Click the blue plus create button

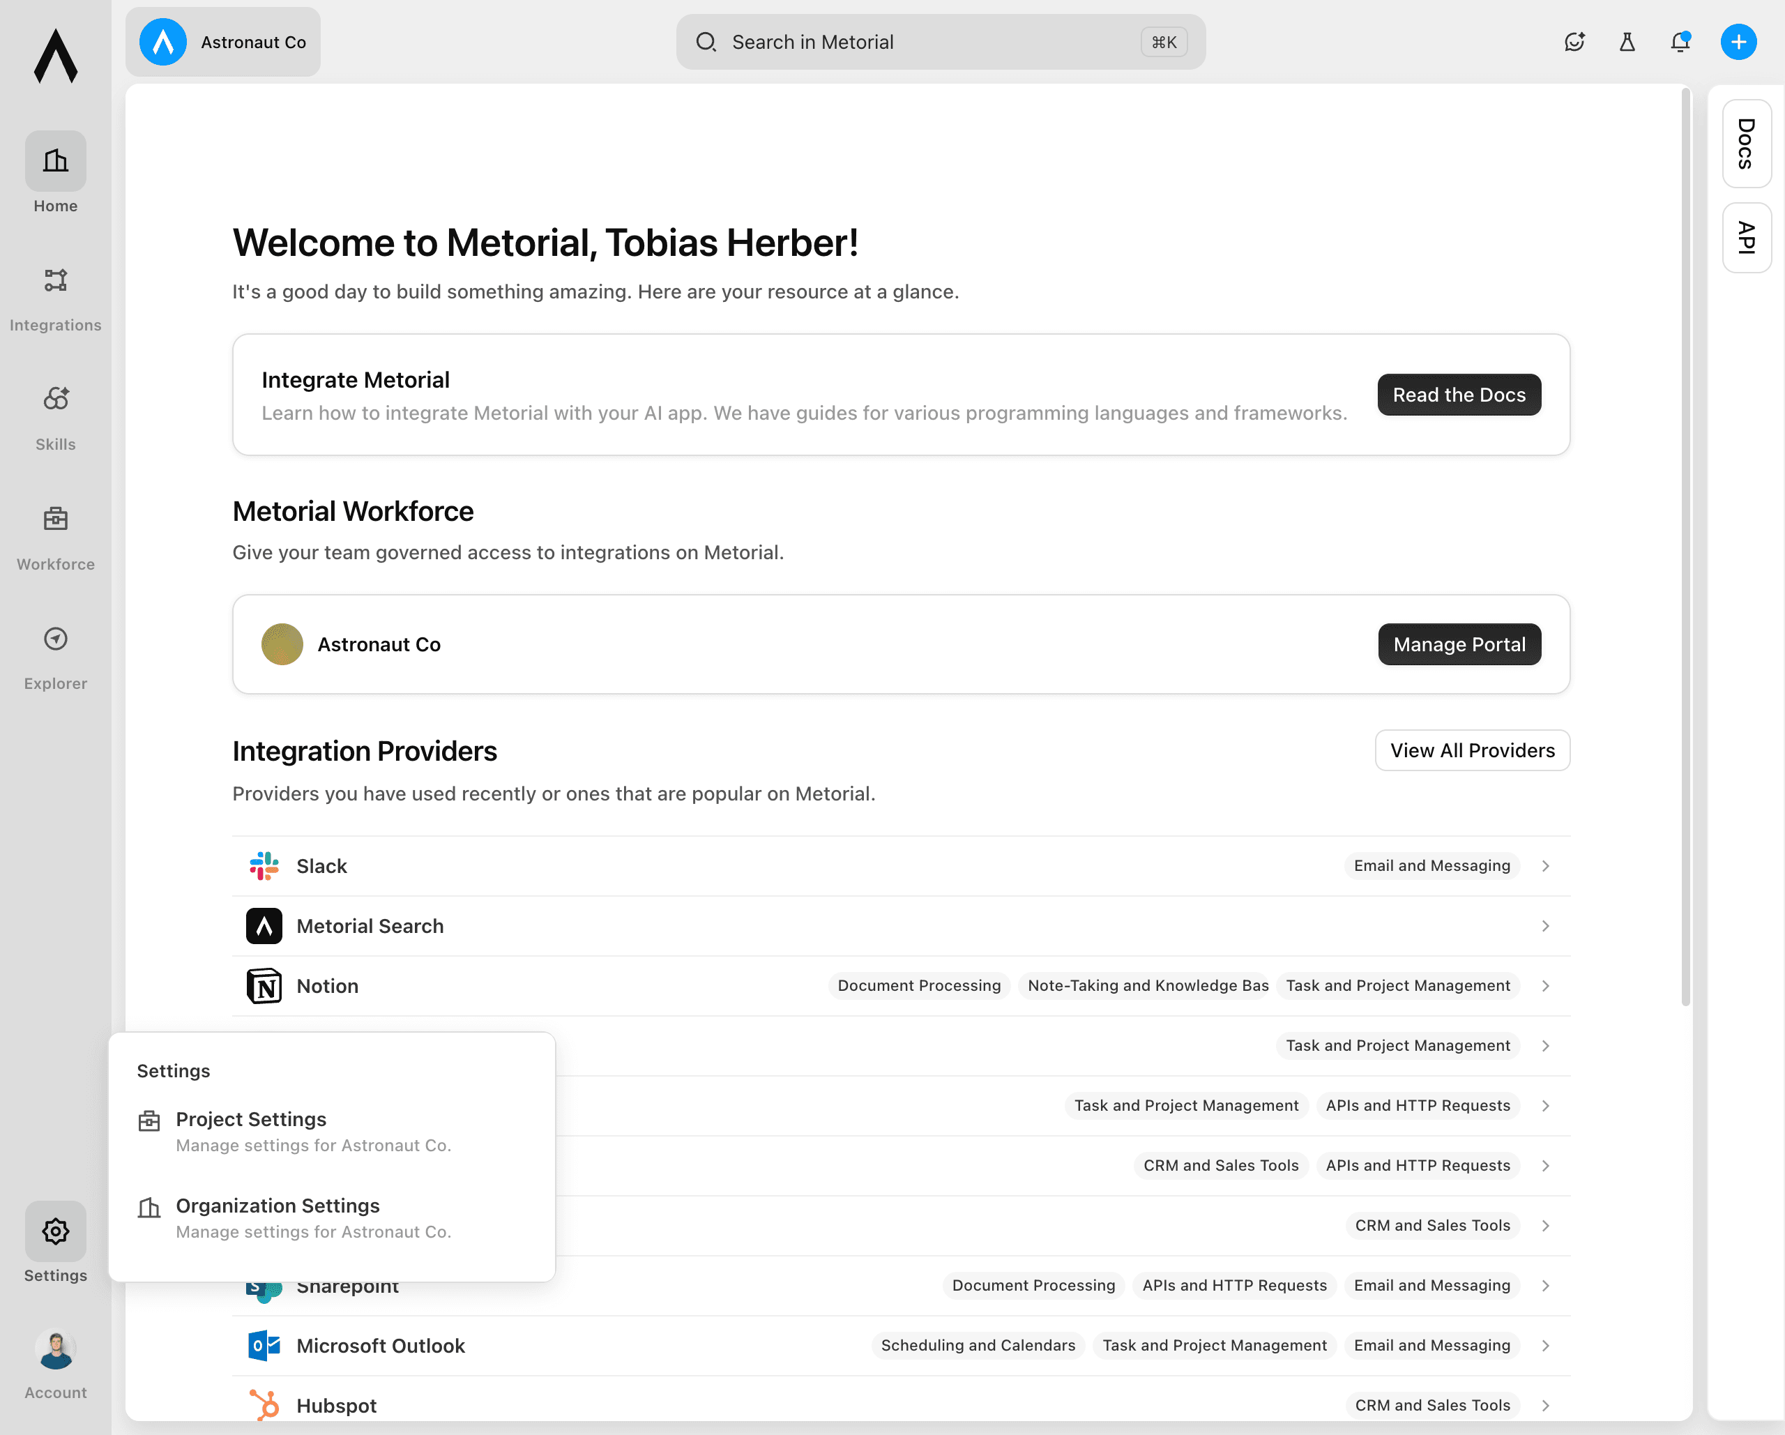pyautogui.click(x=1738, y=41)
